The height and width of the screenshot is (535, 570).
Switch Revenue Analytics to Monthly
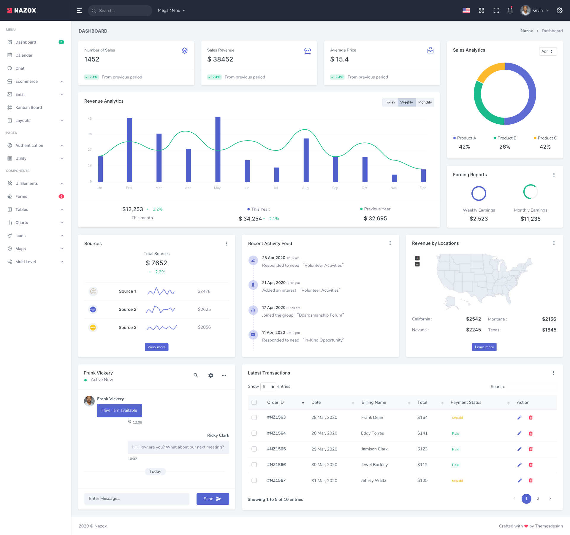pos(425,102)
